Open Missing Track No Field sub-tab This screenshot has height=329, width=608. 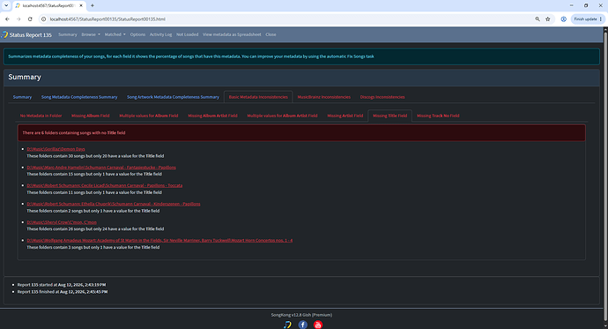(x=438, y=116)
